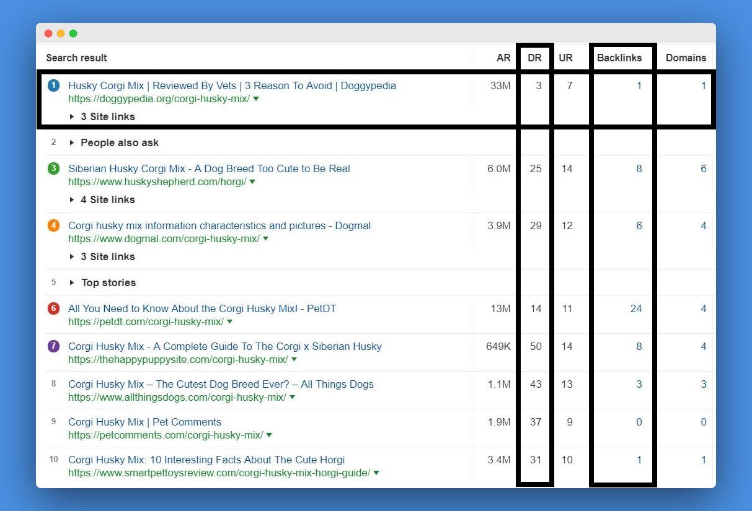This screenshot has height=511, width=752.
Task: Click the DR column header
Action: [x=534, y=58]
